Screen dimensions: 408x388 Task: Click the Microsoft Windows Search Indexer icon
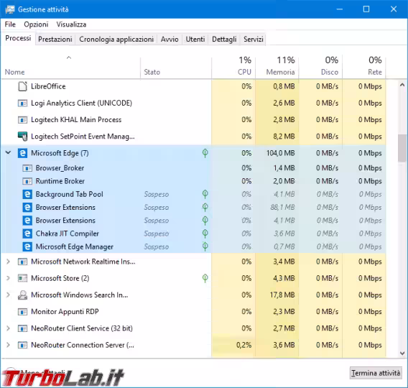coord(23,295)
